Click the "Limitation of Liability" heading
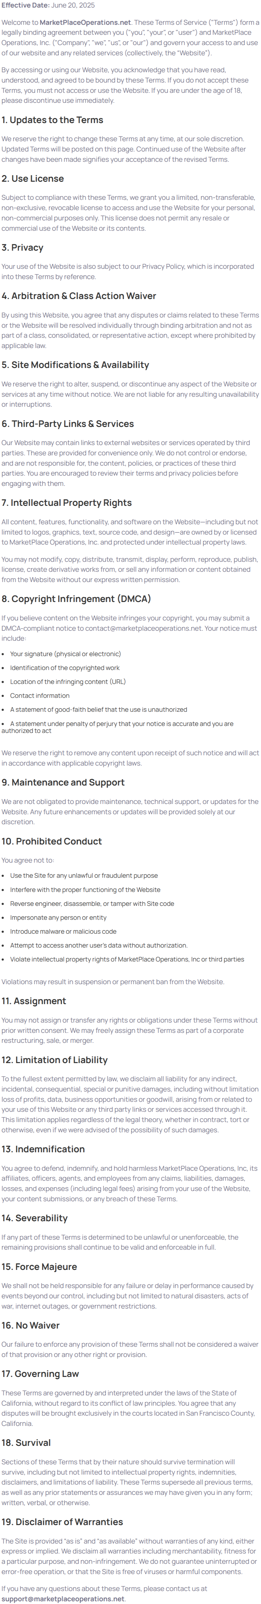 tap(55, 1059)
